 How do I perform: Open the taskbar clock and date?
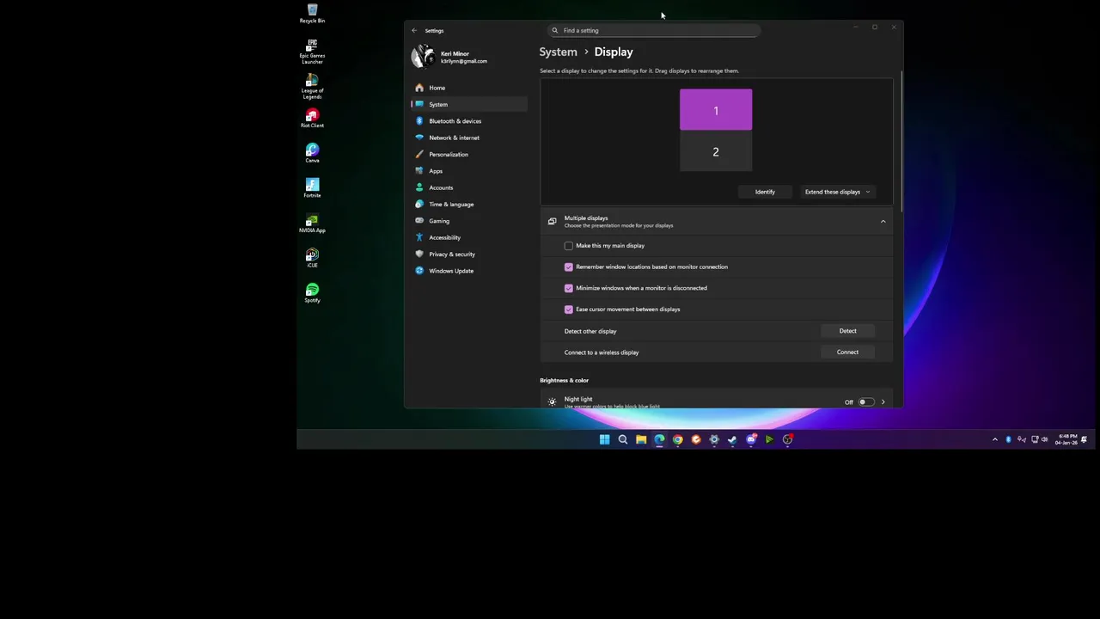coord(1066,439)
